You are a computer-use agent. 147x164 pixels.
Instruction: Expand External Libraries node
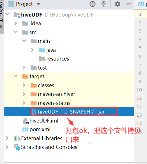point(7,138)
